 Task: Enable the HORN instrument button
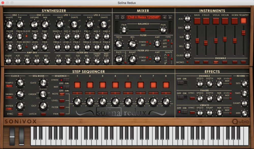[x=234, y=21]
